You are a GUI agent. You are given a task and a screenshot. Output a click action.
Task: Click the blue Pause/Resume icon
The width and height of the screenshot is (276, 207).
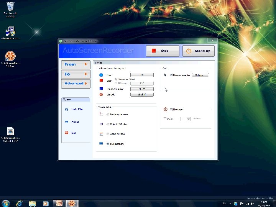click(101, 89)
